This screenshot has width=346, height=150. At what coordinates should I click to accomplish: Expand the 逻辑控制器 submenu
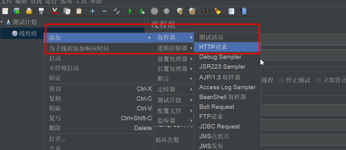(173, 48)
